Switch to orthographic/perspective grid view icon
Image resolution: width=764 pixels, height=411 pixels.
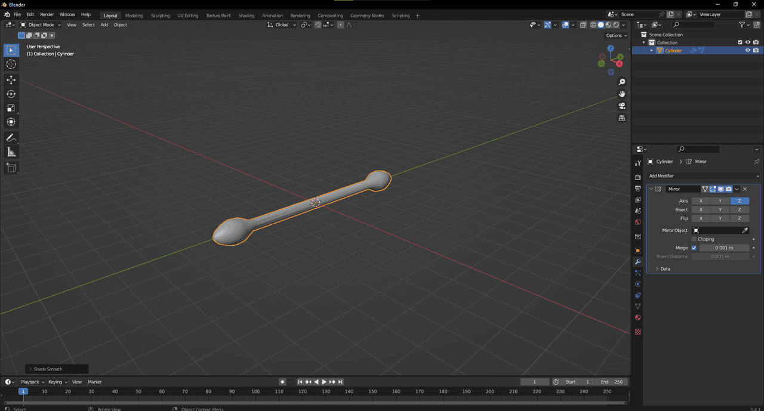[x=622, y=118]
